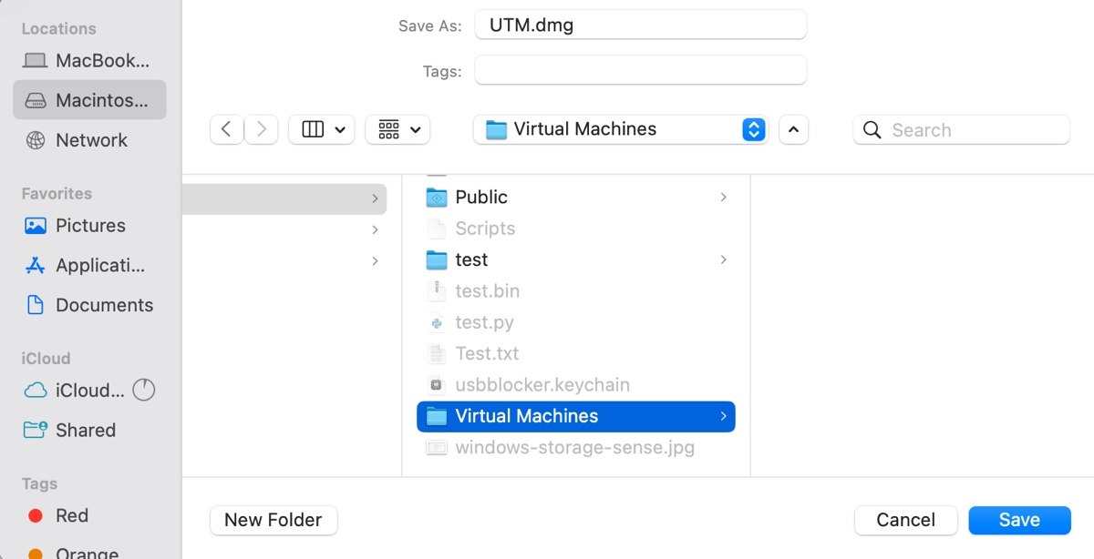The image size is (1094, 559).
Task: Open the Public folder
Action: click(576, 197)
